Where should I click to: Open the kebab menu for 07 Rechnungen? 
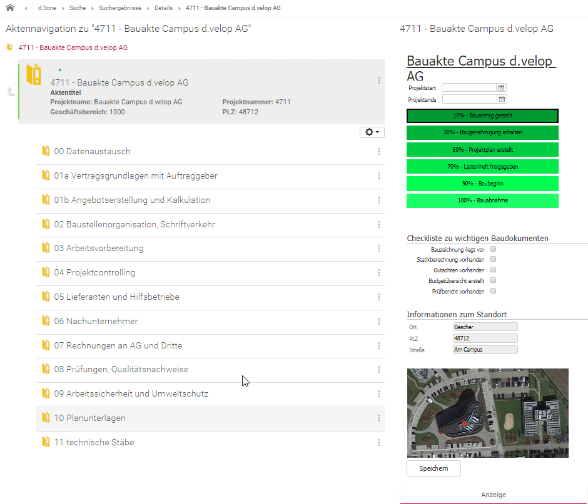[378, 345]
